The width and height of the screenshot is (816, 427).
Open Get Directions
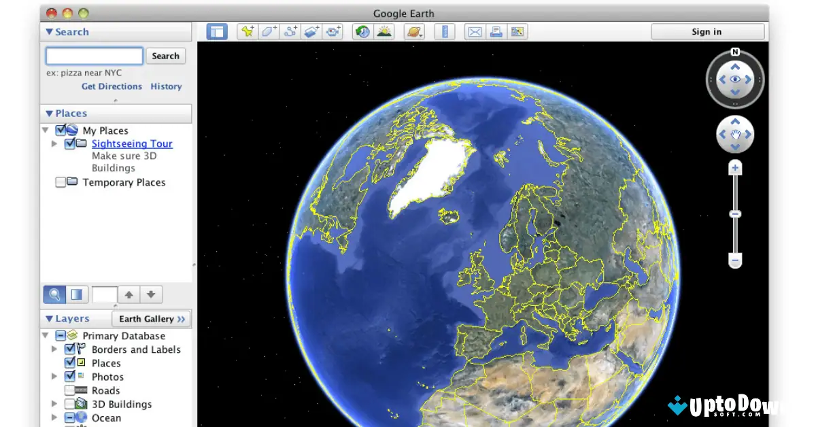(111, 86)
